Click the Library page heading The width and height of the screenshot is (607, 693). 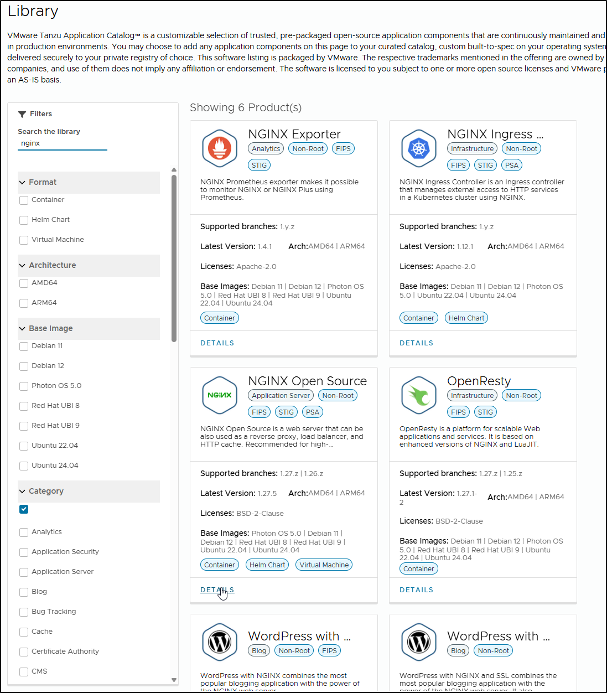(x=33, y=11)
